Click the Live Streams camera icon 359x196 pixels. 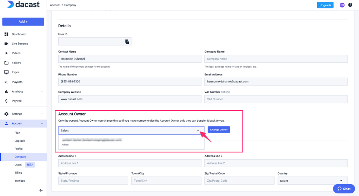click(x=6, y=43)
